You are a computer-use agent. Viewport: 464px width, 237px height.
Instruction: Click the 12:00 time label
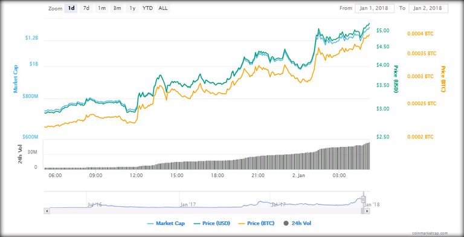click(x=136, y=175)
